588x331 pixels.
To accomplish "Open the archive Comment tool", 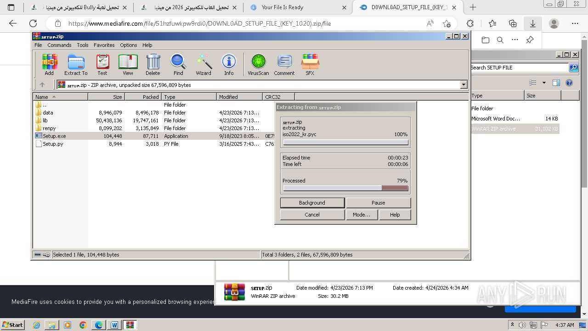I will [284, 64].
